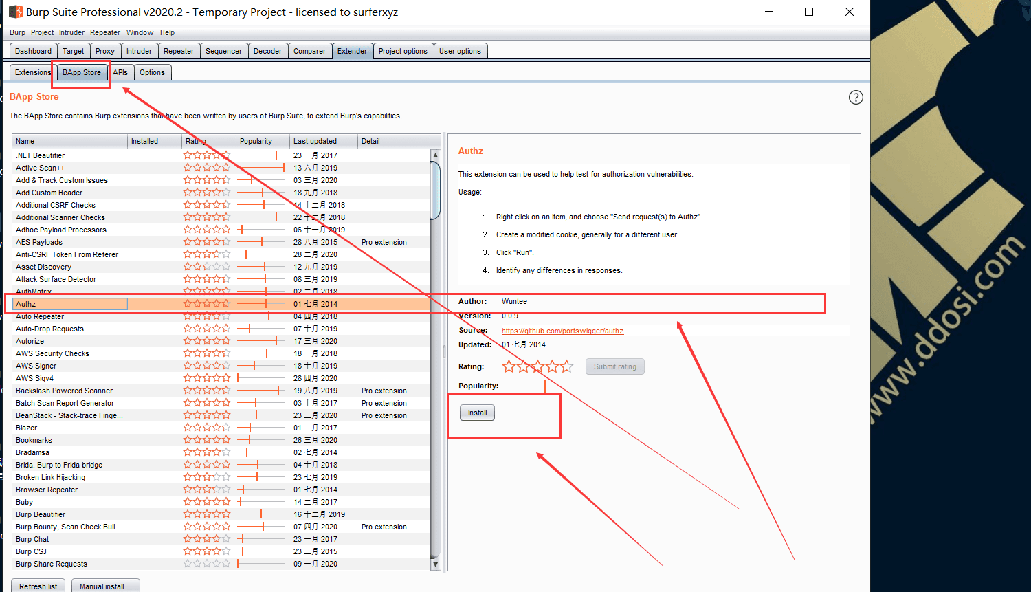Viewport: 1031px width, 592px height.
Task: Click rating stars of Active Scan++ row
Action: (x=207, y=168)
